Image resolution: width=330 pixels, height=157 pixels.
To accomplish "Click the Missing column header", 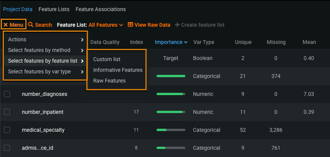I will coord(276,42).
